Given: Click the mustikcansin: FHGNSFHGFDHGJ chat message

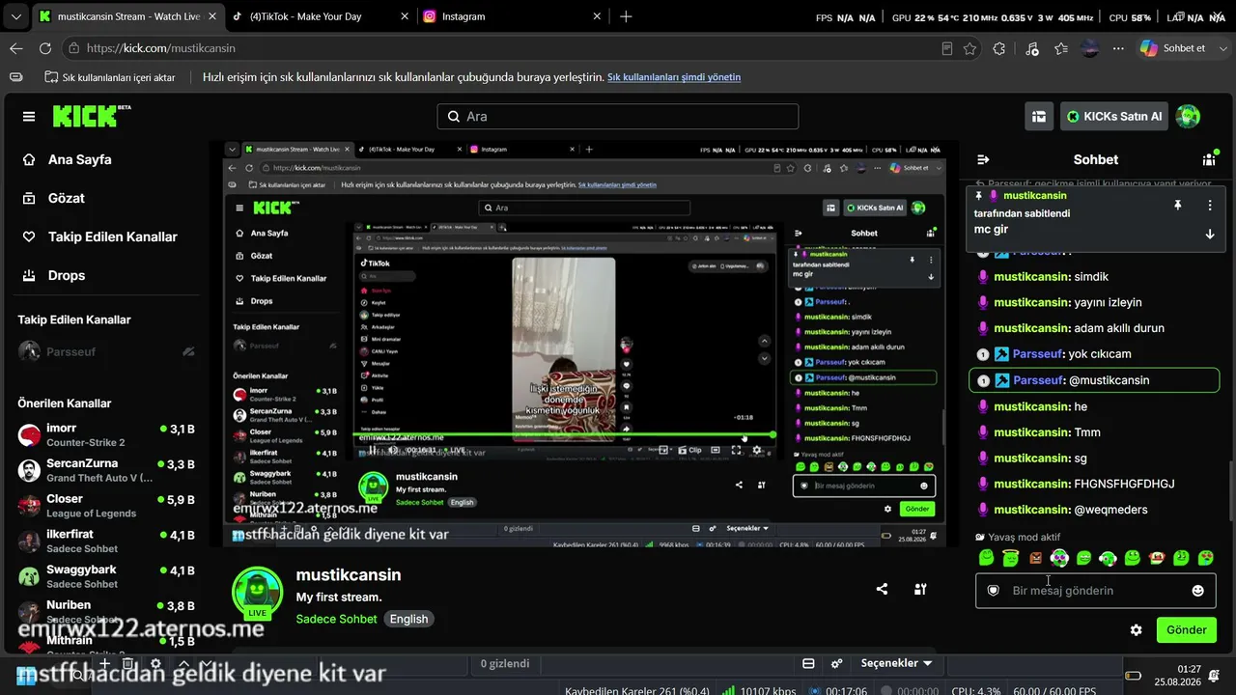Looking at the screenshot, I should click(x=1084, y=484).
